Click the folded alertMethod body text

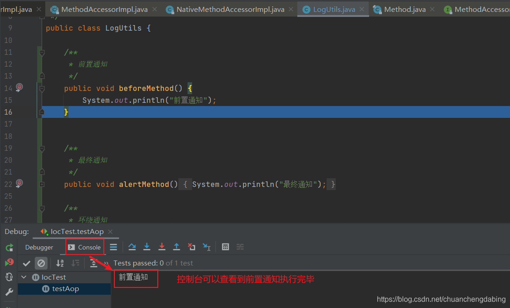(257, 184)
